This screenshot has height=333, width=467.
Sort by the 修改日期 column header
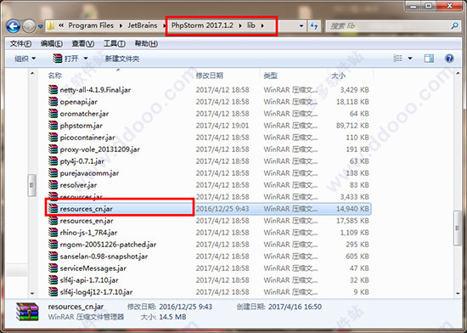point(209,76)
